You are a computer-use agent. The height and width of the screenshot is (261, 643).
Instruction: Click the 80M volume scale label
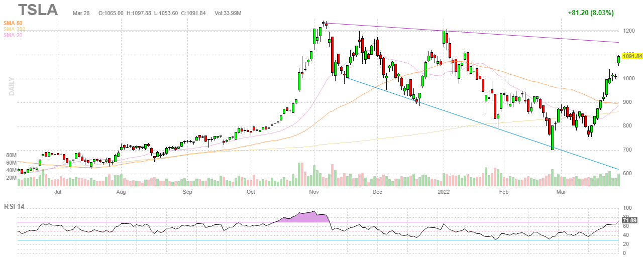(x=11, y=155)
